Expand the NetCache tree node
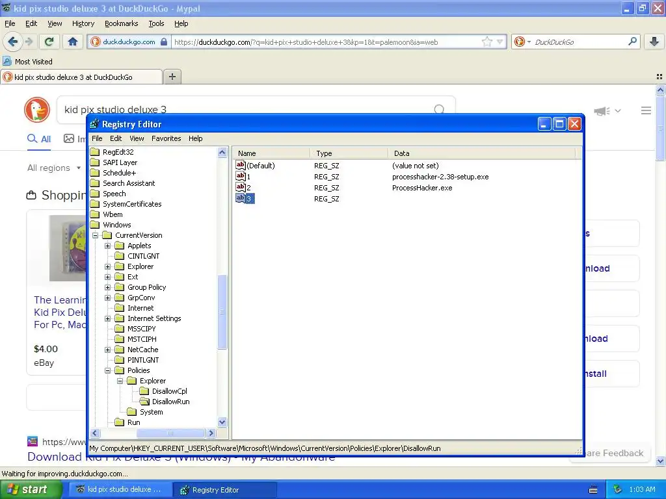666x499 pixels. coord(108,350)
